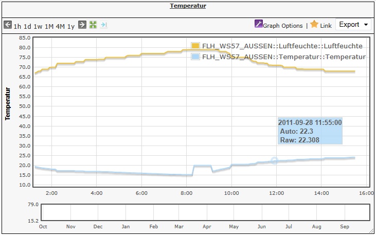The height and width of the screenshot is (236, 376).
Task: Open Graph Options
Action: coord(283,26)
